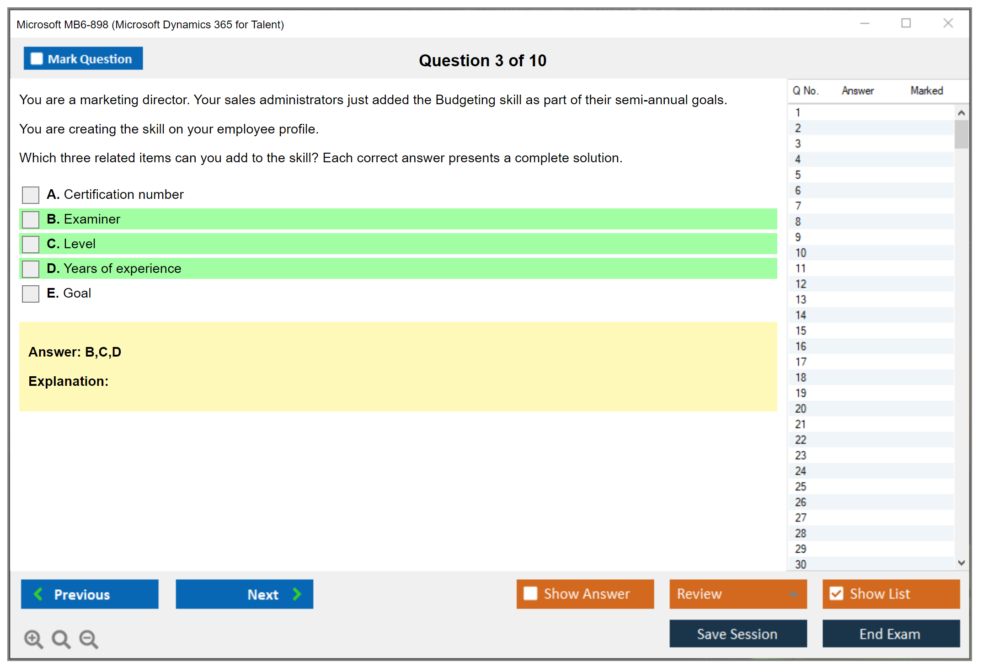
Task: Click the green right arrow on Next
Action: tap(297, 594)
